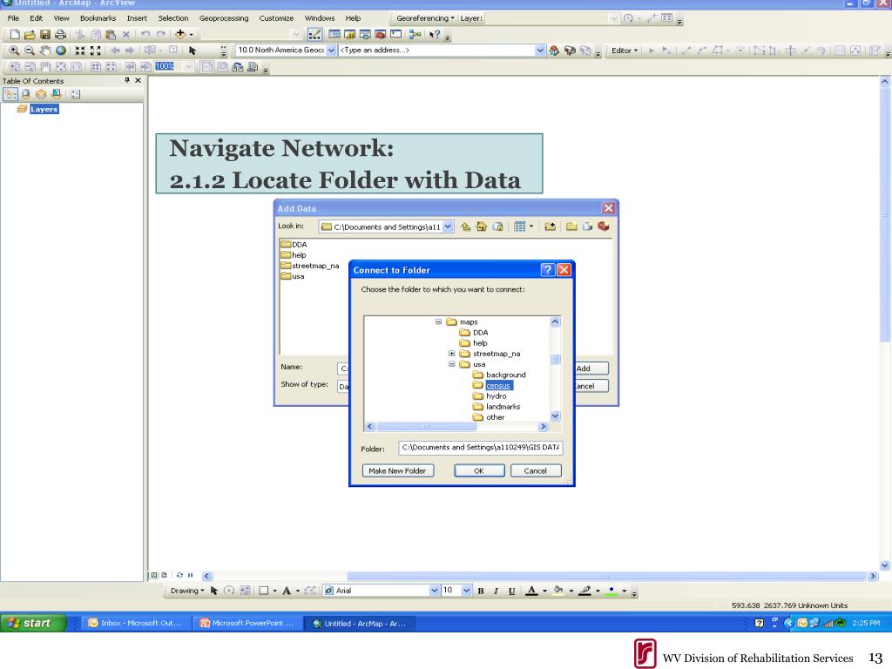The height and width of the screenshot is (669, 892).
Task: Click OK in Connect to Folder
Action: point(479,470)
